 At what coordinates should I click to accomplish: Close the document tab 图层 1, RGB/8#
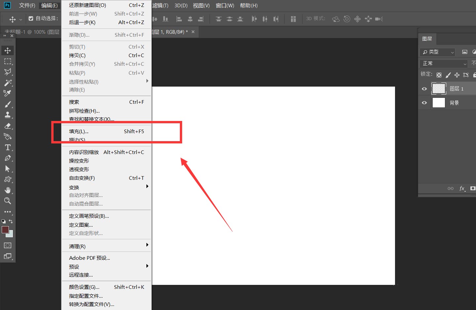(x=193, y=32)
